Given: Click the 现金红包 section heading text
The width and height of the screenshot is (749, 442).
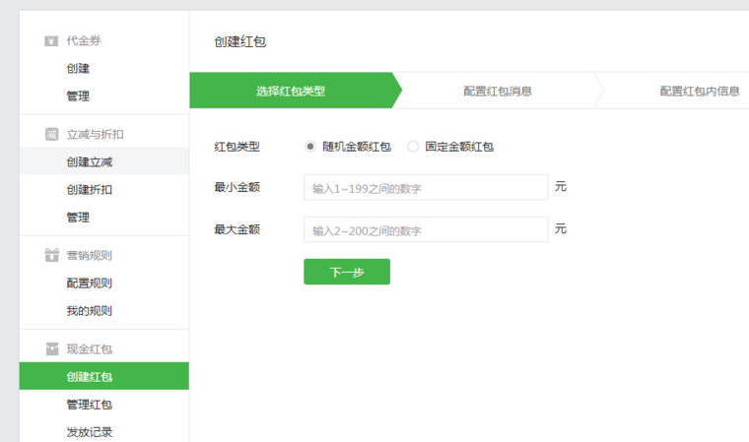Looking at the screenshot, I should [x=90, y=349].
